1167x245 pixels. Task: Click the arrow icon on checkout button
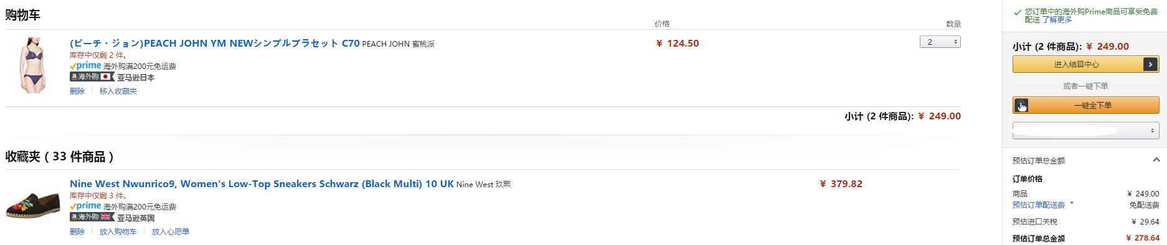[1150, 64]
